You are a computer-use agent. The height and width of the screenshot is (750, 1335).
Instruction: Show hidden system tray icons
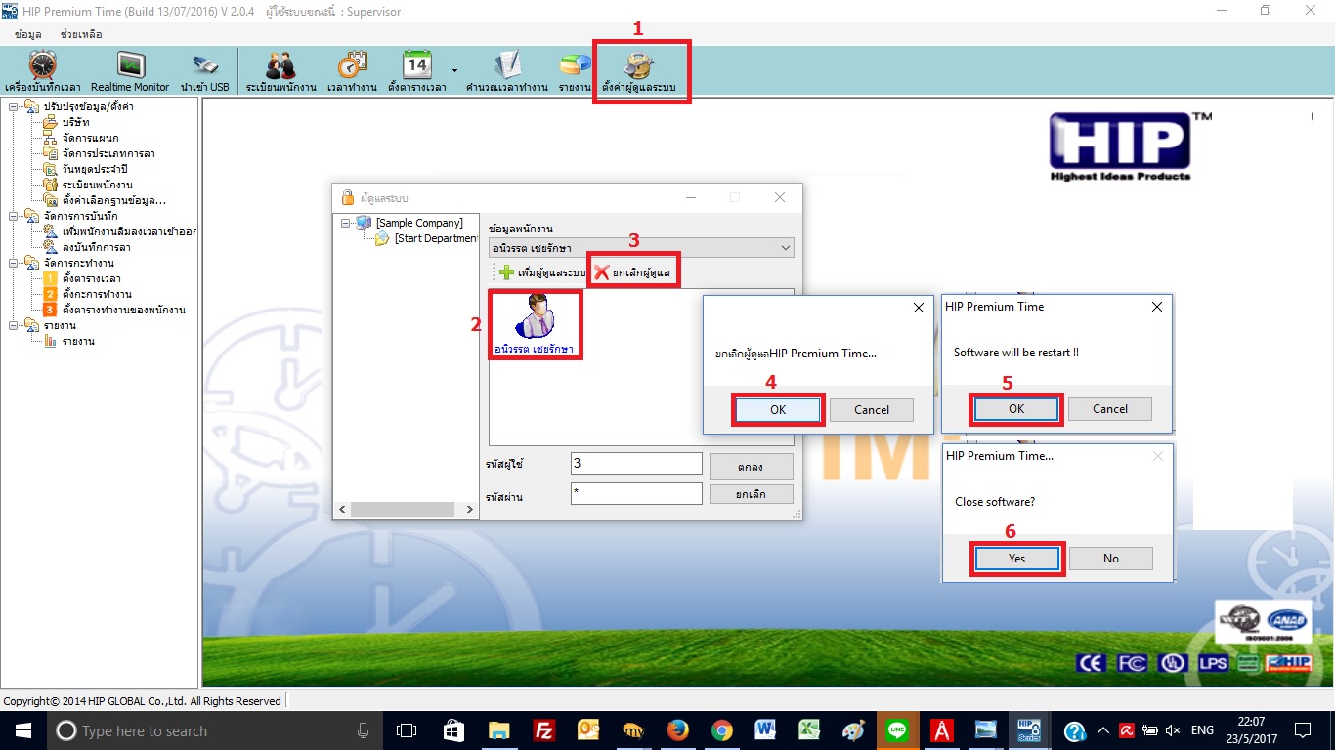(1103, 730)
